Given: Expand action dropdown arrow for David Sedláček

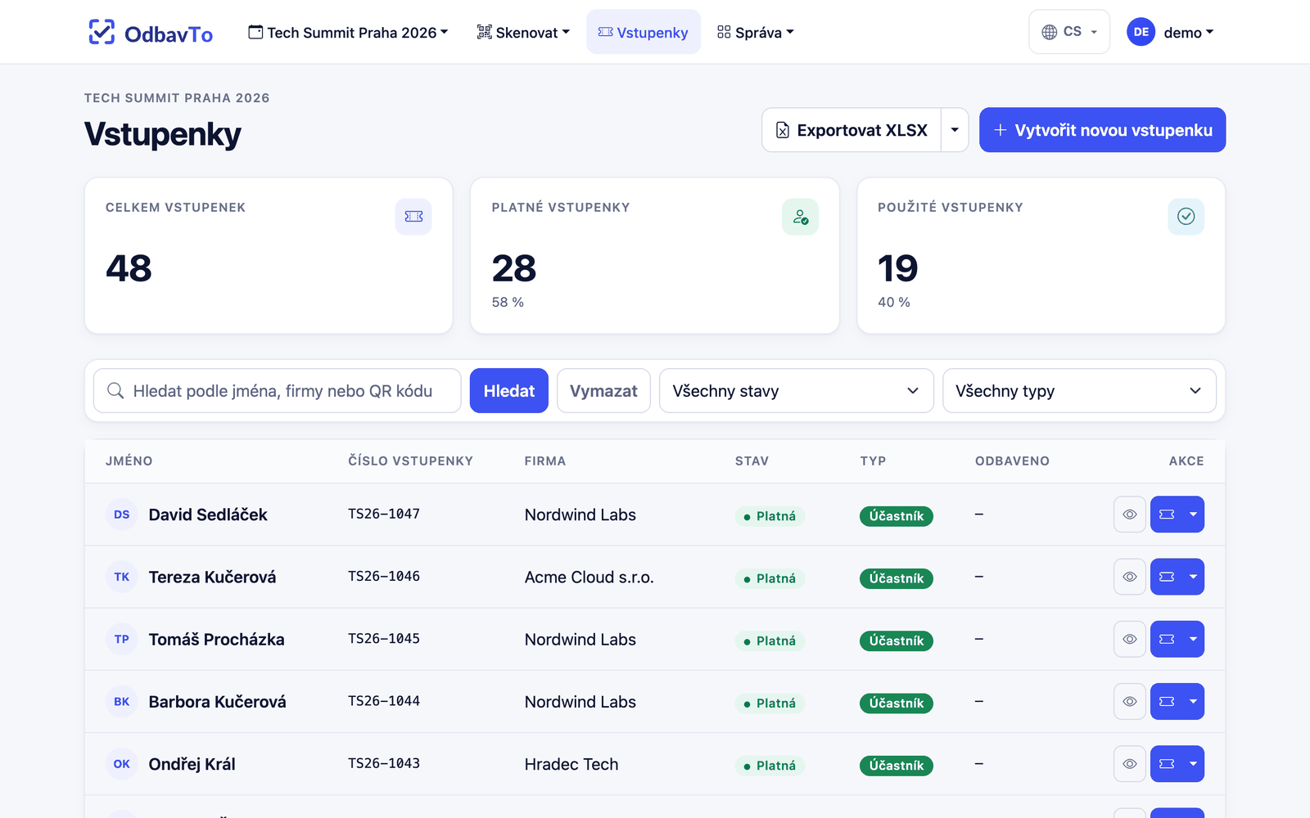Looking at the screenshot, I should [1194, 515].
